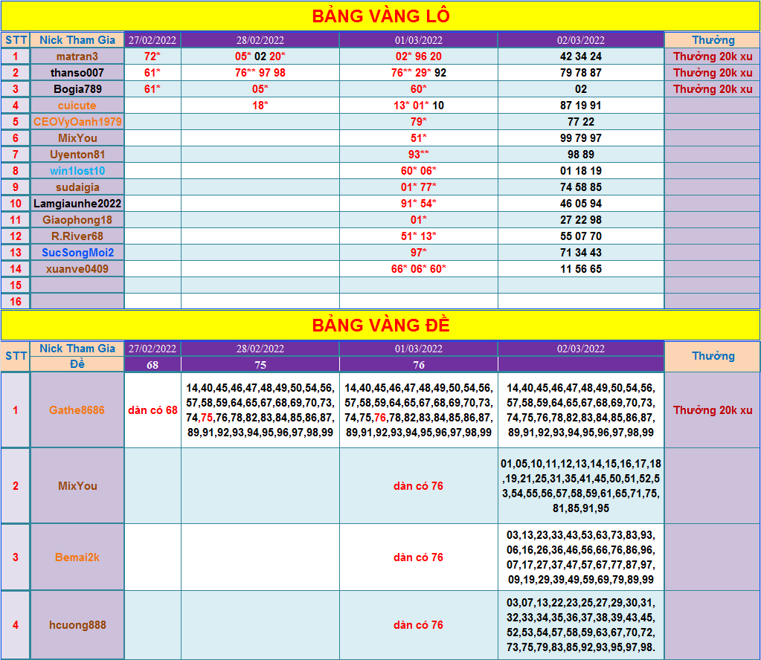Click cell '27 22 98' in the Giaophong18 row
761x660 pixels.
point(580,220)
